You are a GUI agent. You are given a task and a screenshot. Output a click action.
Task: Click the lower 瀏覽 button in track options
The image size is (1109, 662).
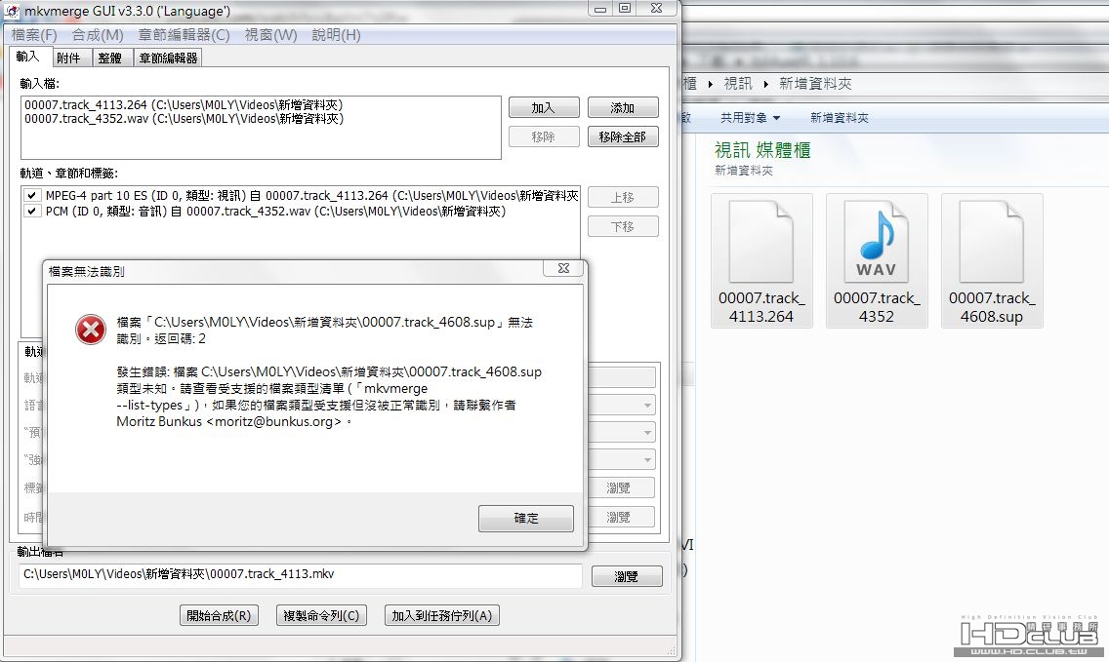(620, 517)
